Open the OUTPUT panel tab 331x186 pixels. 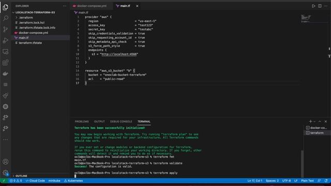(x=99, y=121)
